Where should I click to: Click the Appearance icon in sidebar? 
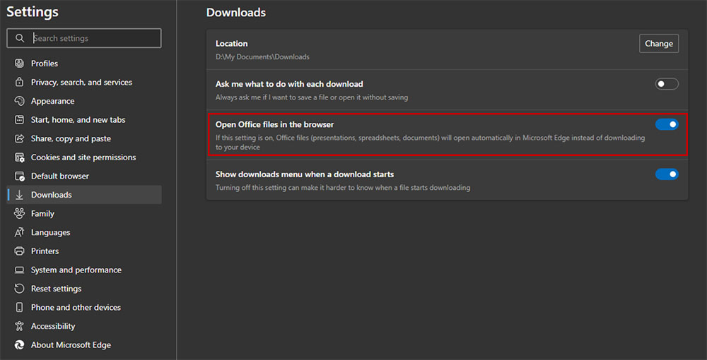click(19, 101)
